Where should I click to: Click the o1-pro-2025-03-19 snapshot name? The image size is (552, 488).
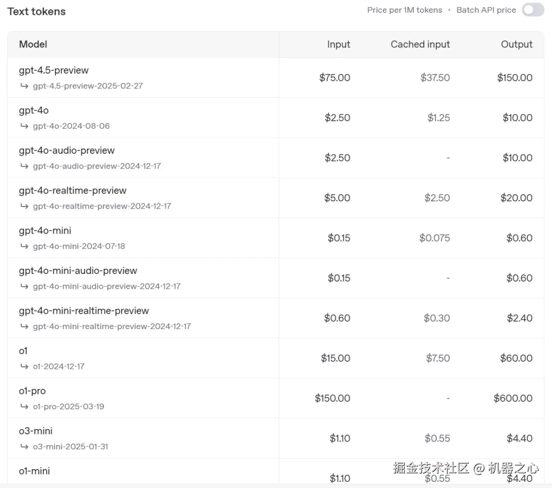point(68,406)
